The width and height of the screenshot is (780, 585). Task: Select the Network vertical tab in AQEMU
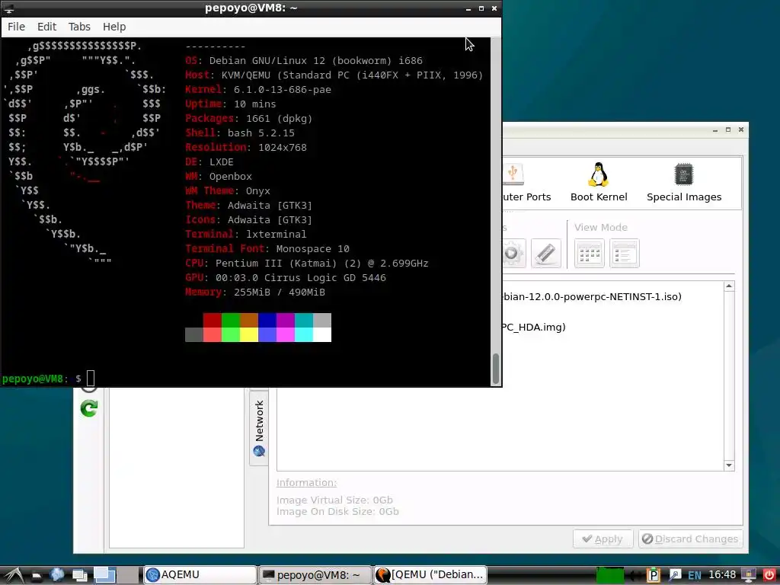click(259, 428)
